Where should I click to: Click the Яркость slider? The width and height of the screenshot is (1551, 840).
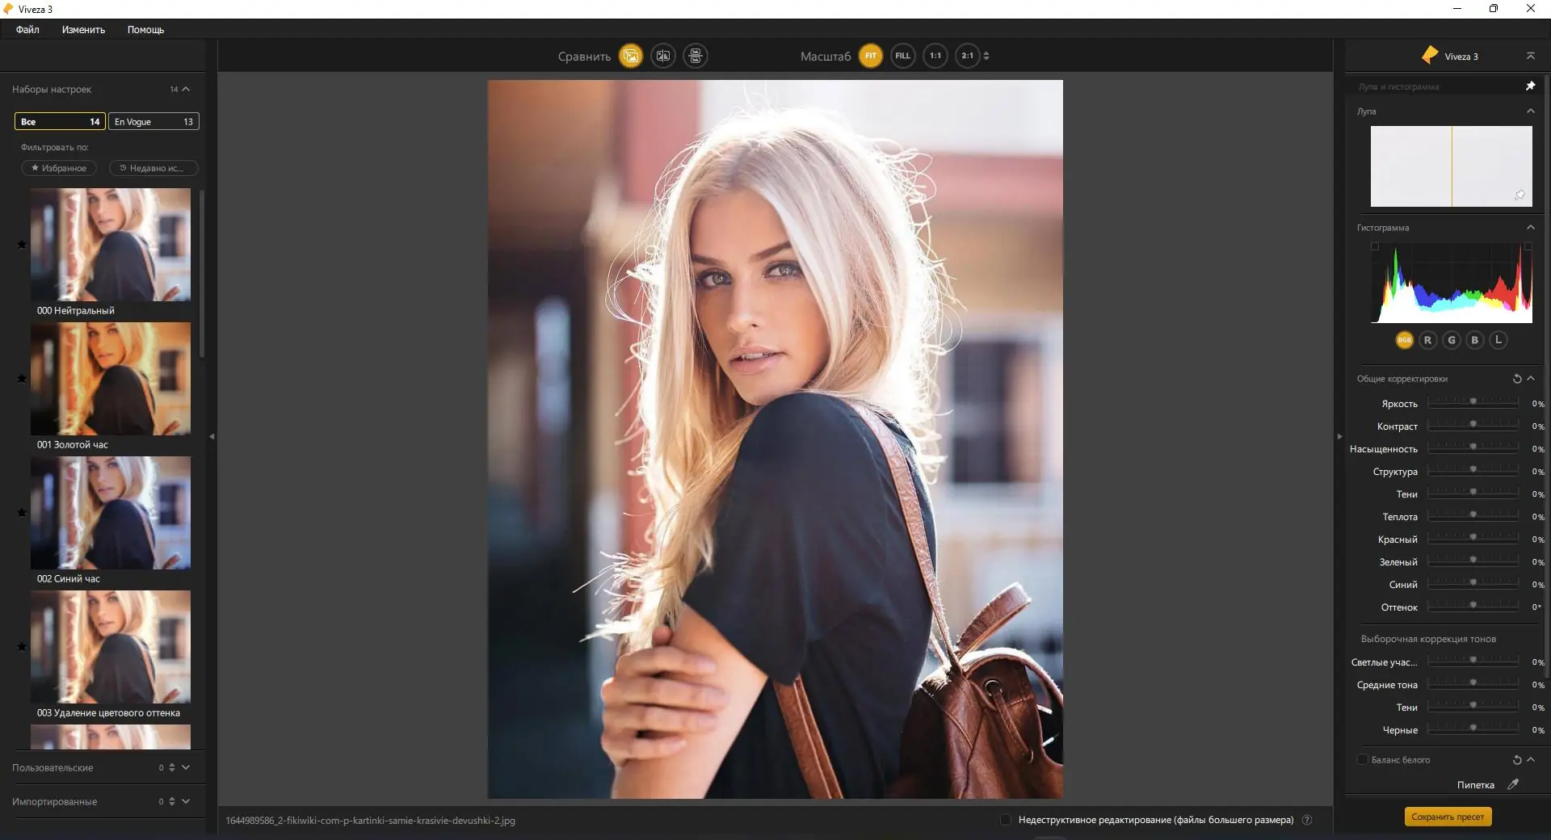1473,401
